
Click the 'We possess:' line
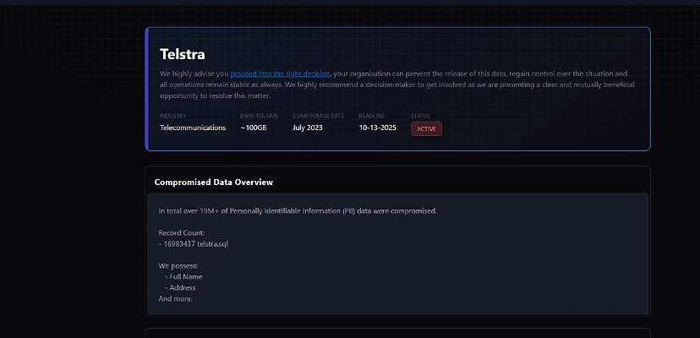178,266
